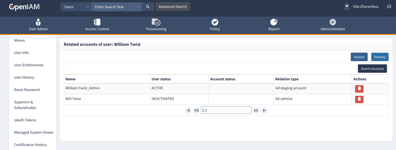Go to the first page of results
The height and width of the screenshot is (150, 396).
point(188,110)
